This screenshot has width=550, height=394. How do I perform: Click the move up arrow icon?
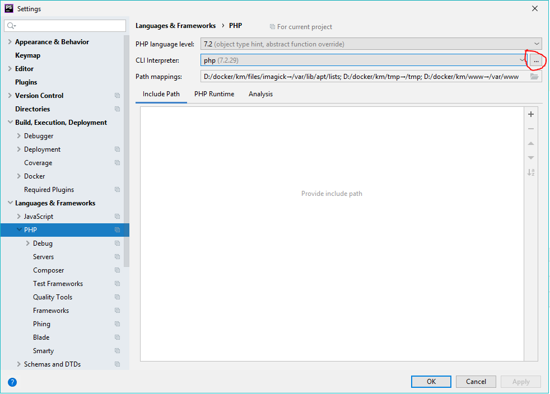pos(531,143)
